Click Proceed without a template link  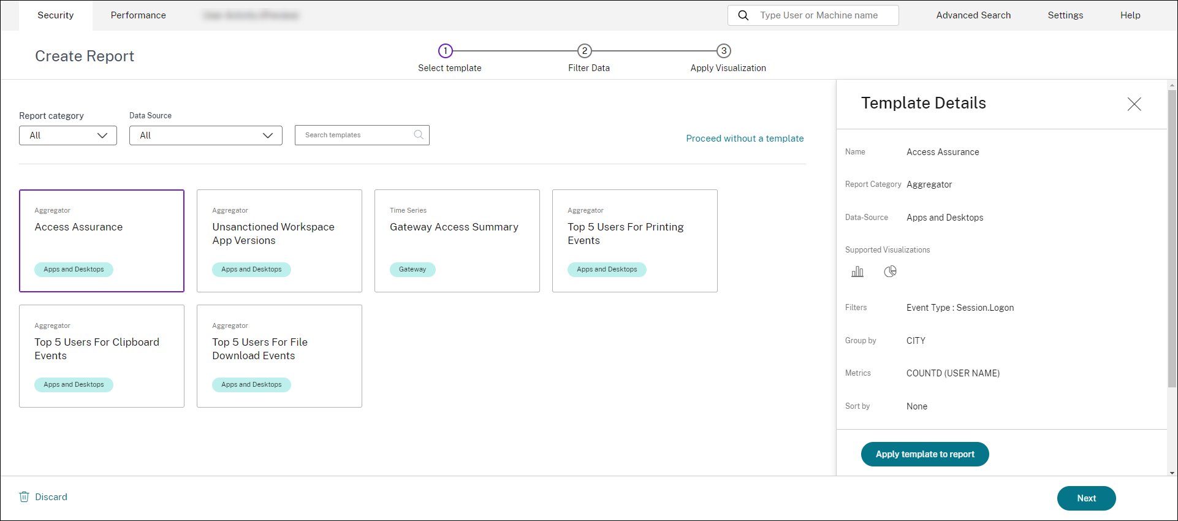coord(745,139)
